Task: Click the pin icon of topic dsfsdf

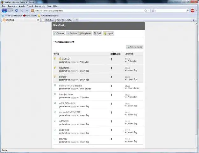Action: [x=55, y=76]
